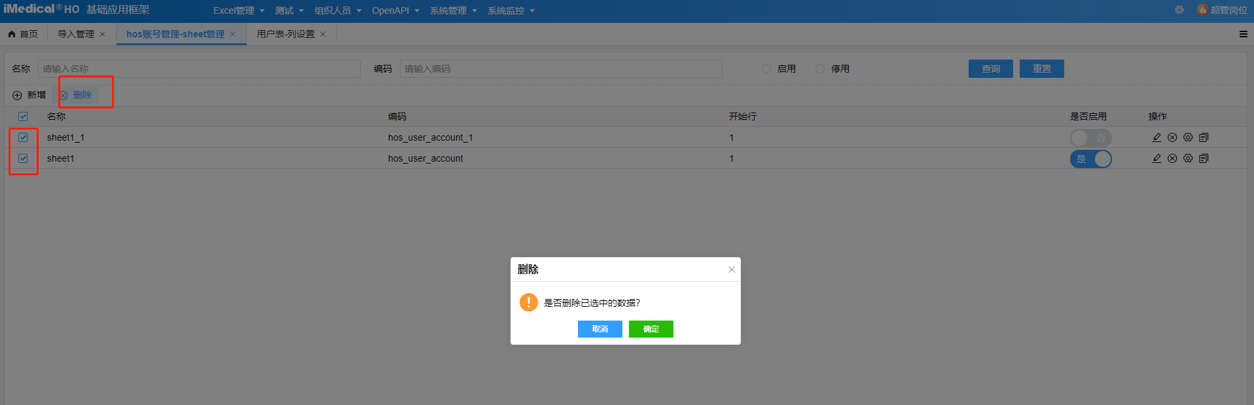Click 确定 to confirm deletion

click(651, 329)
